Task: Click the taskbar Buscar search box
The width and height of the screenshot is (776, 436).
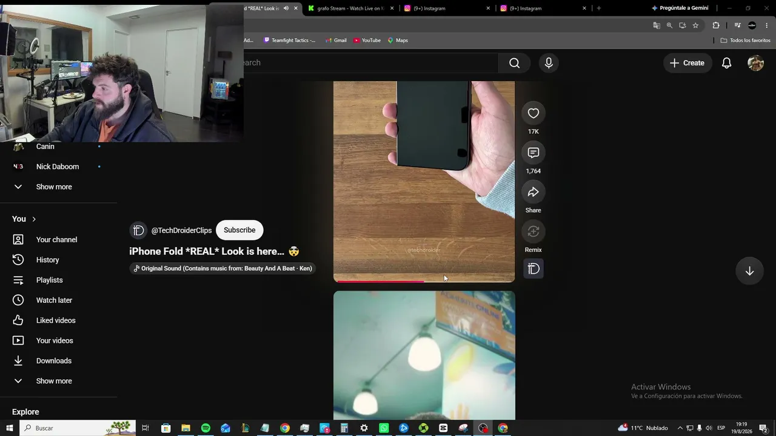Action: click(79, 428)
